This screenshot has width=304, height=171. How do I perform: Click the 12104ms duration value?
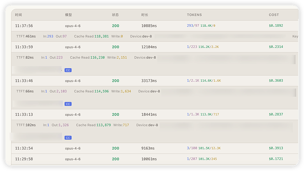(x=149, y=47)
